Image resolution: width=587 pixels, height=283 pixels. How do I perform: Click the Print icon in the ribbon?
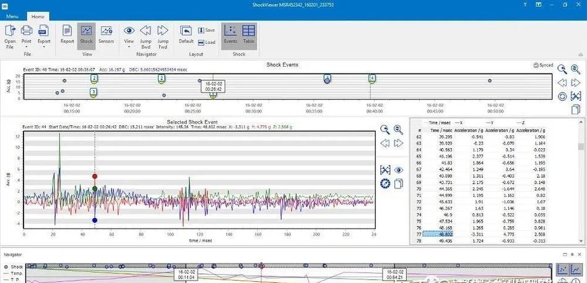click(26, 31)
